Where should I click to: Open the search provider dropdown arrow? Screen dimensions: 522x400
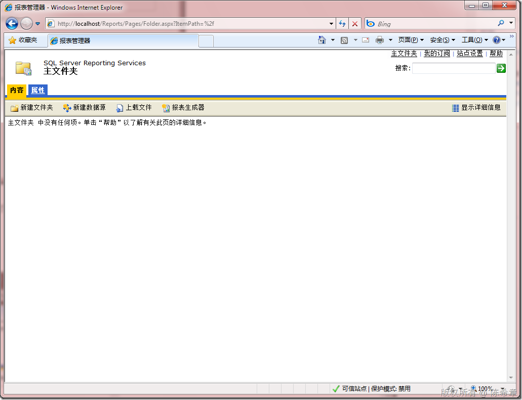point(511,23)
